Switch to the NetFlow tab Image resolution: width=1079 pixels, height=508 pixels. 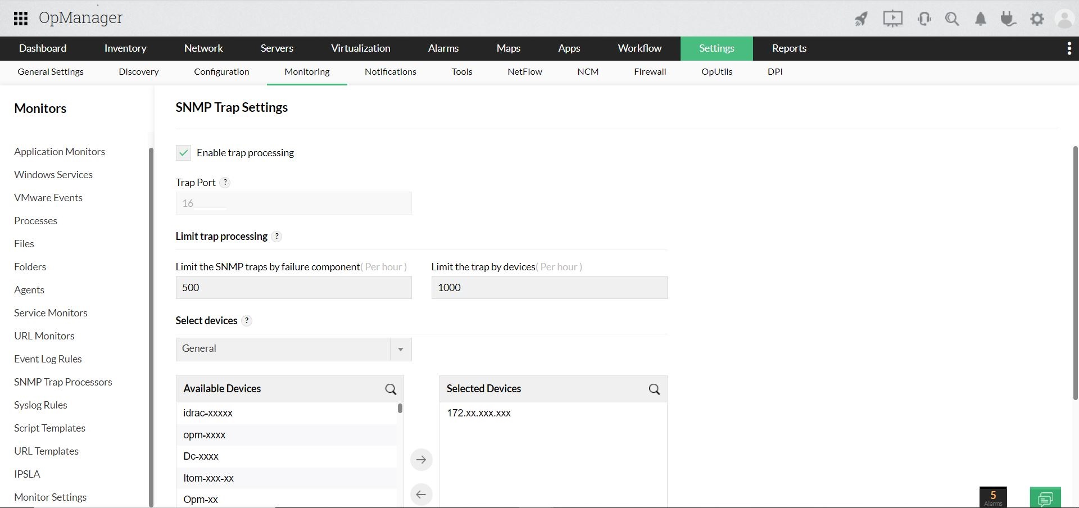coord(524,71)
